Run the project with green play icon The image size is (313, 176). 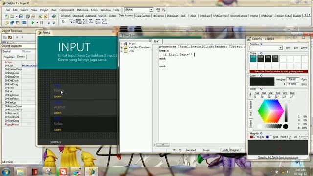(x=33, y=23)
